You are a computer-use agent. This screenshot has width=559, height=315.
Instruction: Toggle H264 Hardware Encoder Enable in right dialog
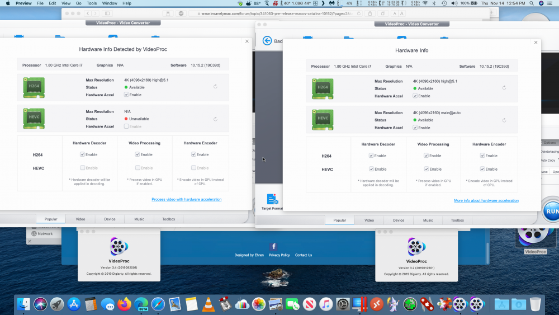click(x=482, y=156)
